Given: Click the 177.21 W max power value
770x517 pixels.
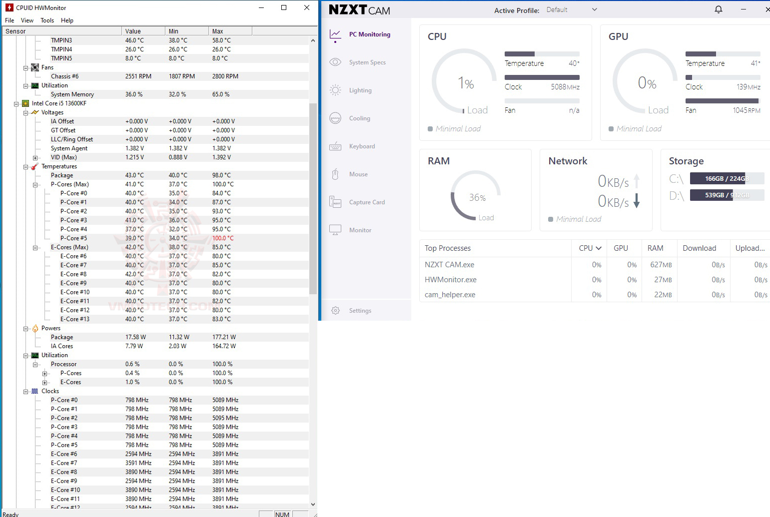Looking at the screenshot, I should point(224,337).
